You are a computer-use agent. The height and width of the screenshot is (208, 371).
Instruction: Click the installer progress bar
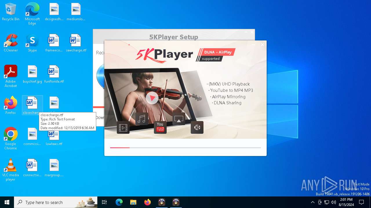point(185,148)
